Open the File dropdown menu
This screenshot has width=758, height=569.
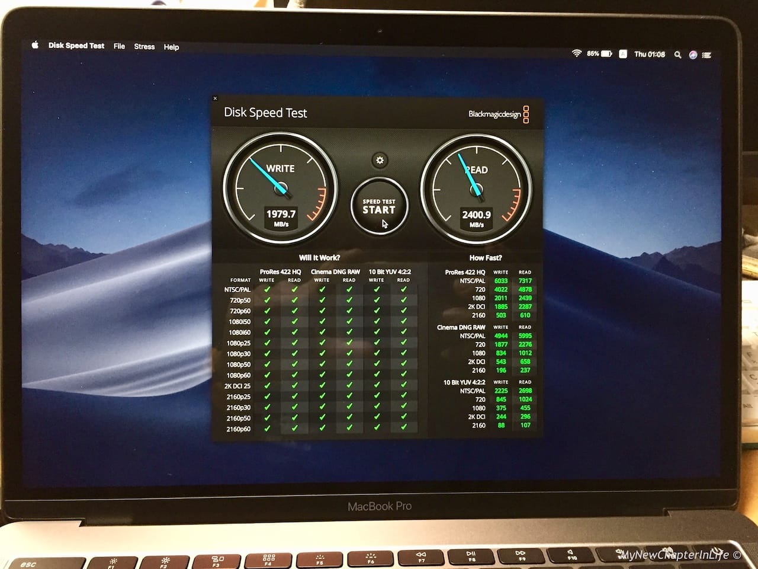(x=118, y=47)
